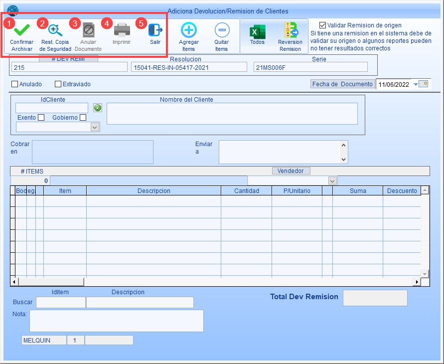Click the # DEV REMI number field
This screenshot has height=364, width=444.
[69, 67]
